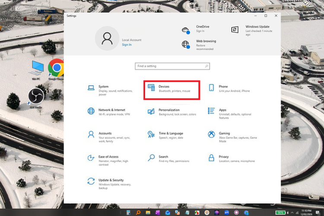This screenshot has height=216, width=324.
Task: Click the search magnifier in Find a setting
Action: click(x=206, y=66)
